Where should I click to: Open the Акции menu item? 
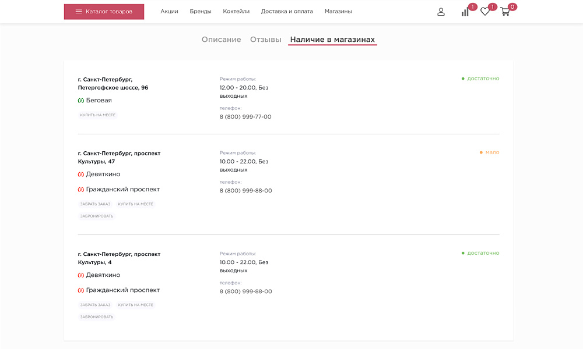coord(169,10)
